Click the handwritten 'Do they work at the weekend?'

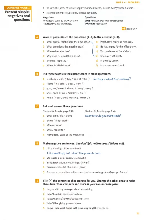tap(112, 79)
